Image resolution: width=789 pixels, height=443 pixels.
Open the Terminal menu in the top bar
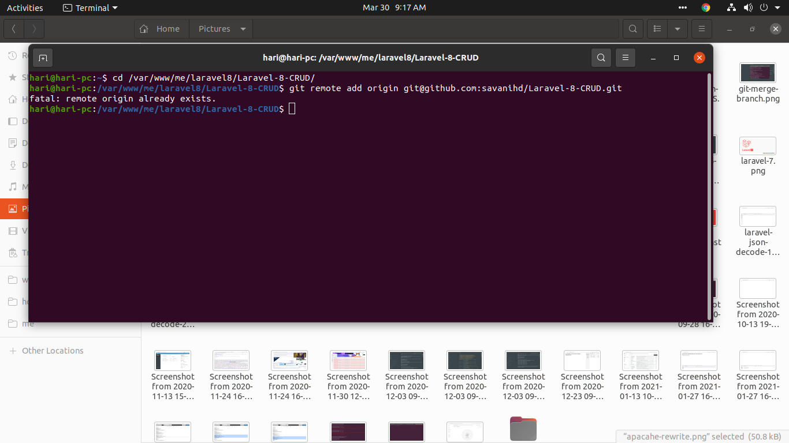[90, 7]
